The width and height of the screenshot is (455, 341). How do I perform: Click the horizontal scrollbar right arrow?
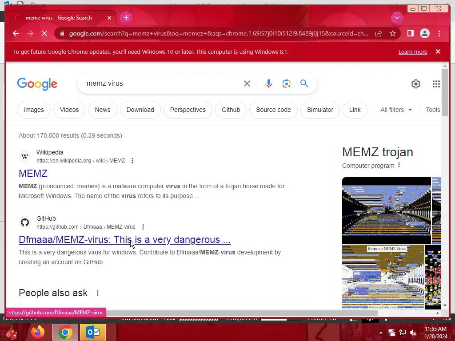tap(438, 313)
